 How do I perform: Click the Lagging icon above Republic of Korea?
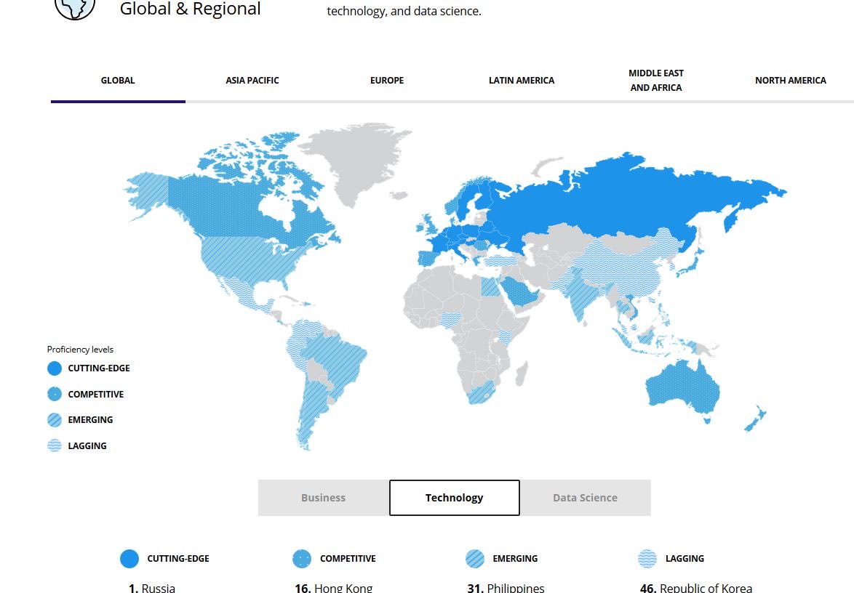point(647,558)
